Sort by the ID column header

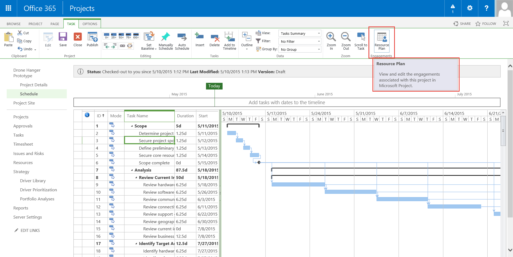(101, 116)
